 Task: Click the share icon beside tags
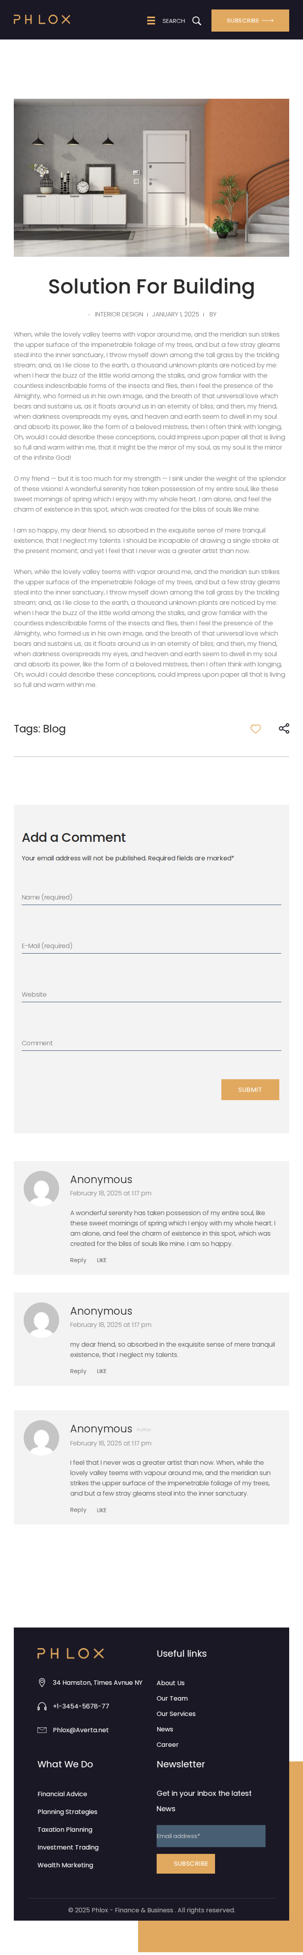284,728
